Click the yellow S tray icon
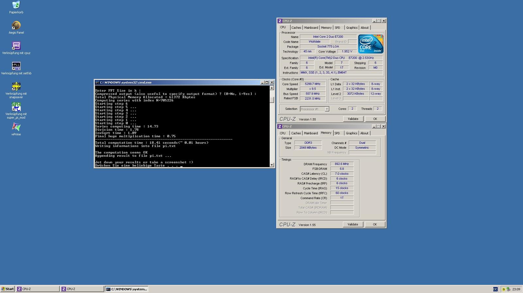 click(x=504, y=289)
